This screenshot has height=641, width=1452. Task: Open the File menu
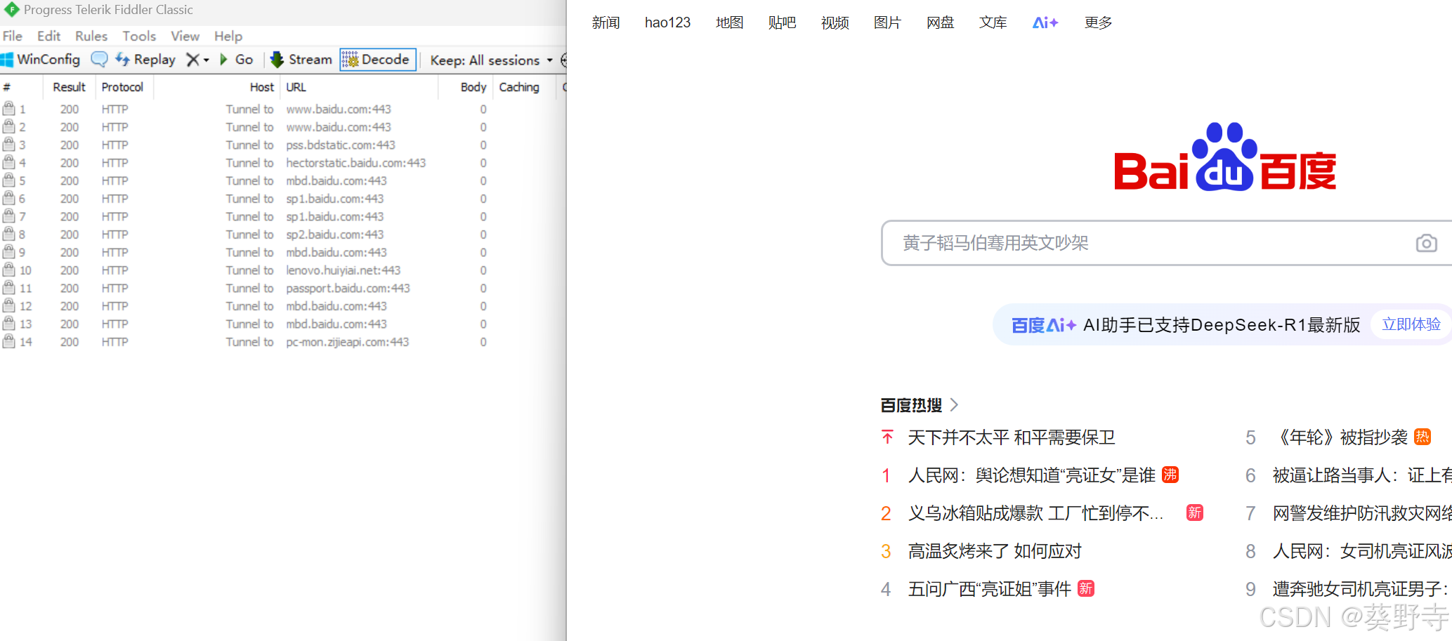click(x=13, y=36)
